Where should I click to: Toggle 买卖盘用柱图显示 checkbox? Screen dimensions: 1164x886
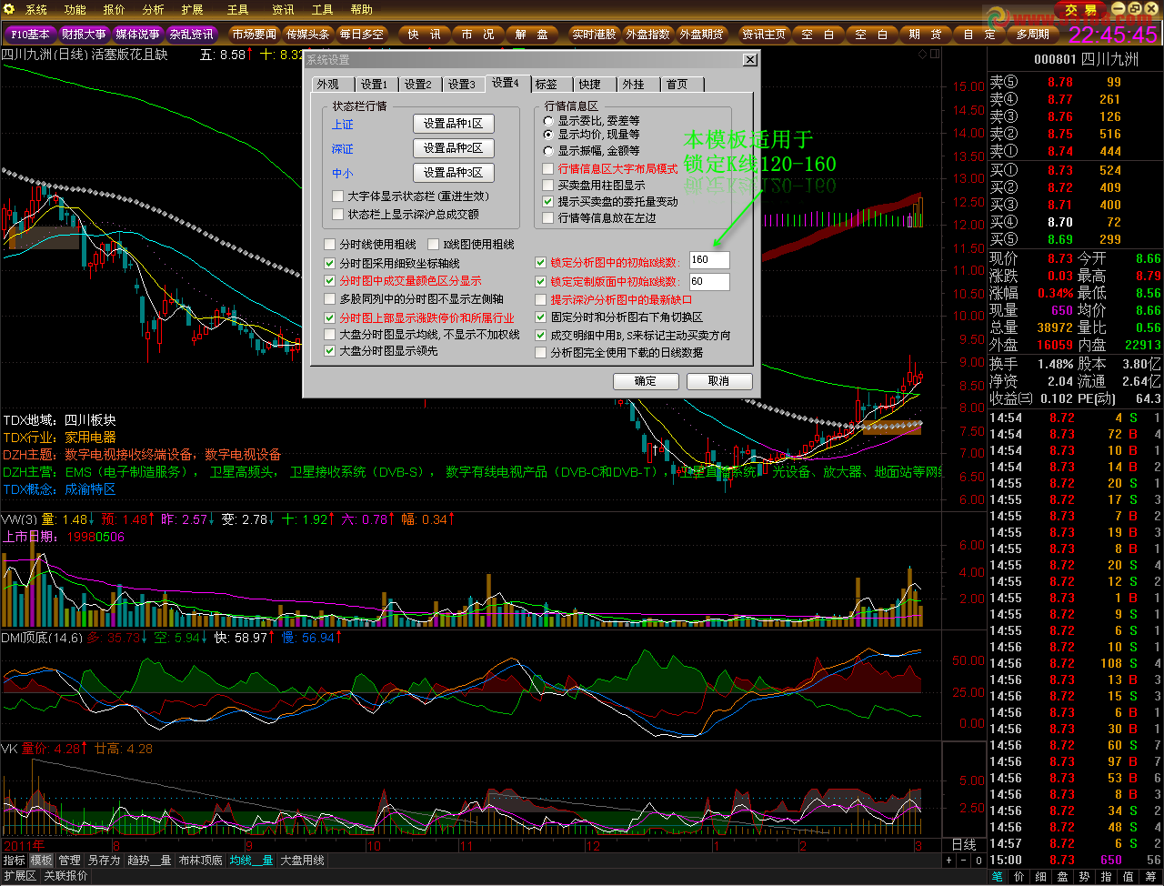click(x=548, y=186)
